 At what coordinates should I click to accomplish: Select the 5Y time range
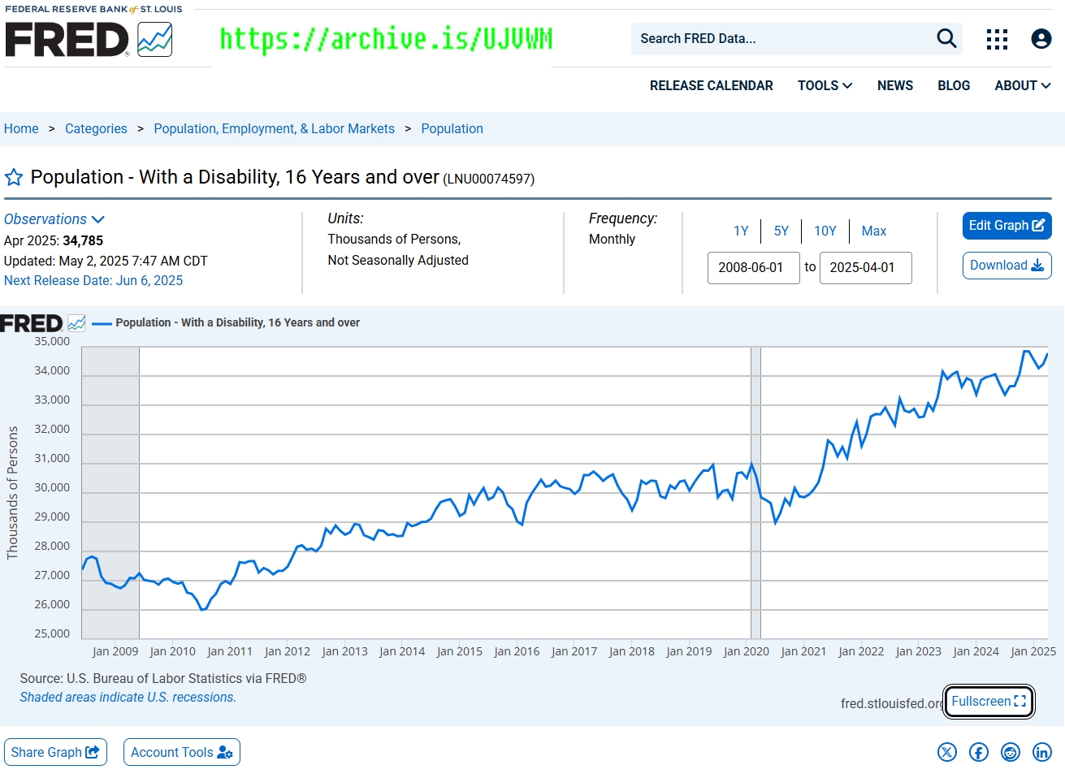(781, 231)
